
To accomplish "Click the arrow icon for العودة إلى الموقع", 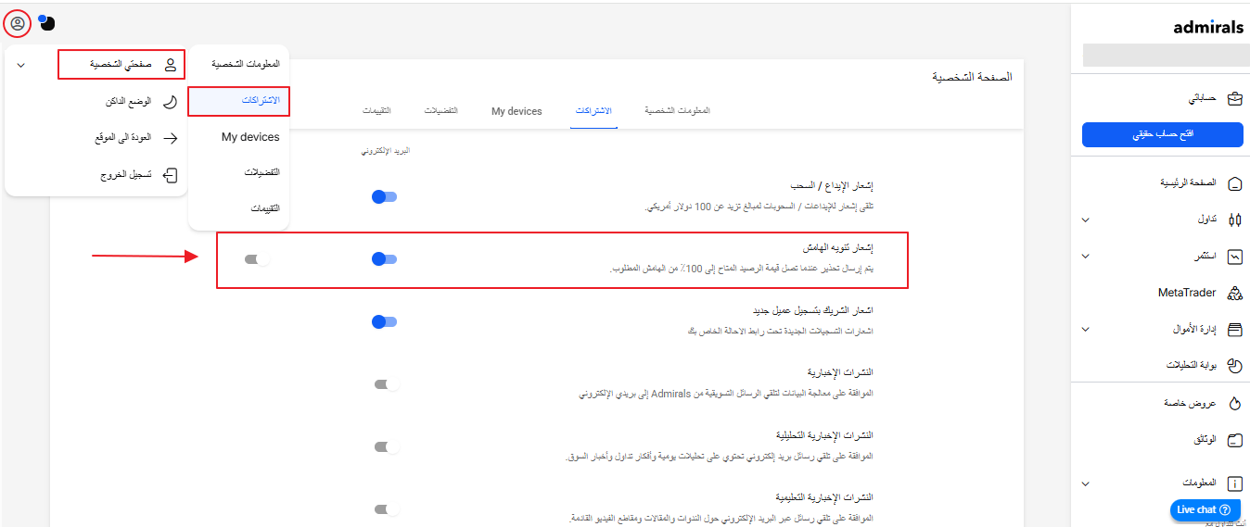I will click(x=170, y=138).
